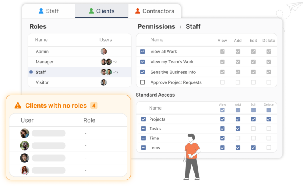Click the last red-haired client avatar
This screenshot has width=303, height=186.
click(24, 170)
